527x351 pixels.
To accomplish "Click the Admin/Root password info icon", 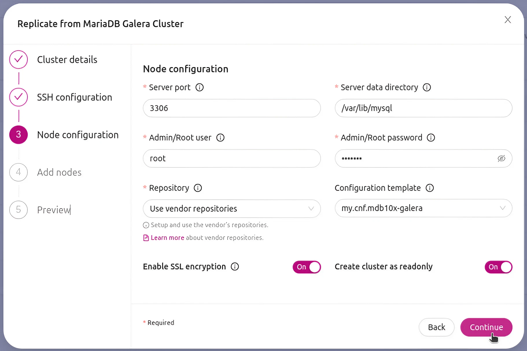I will 431,138.
